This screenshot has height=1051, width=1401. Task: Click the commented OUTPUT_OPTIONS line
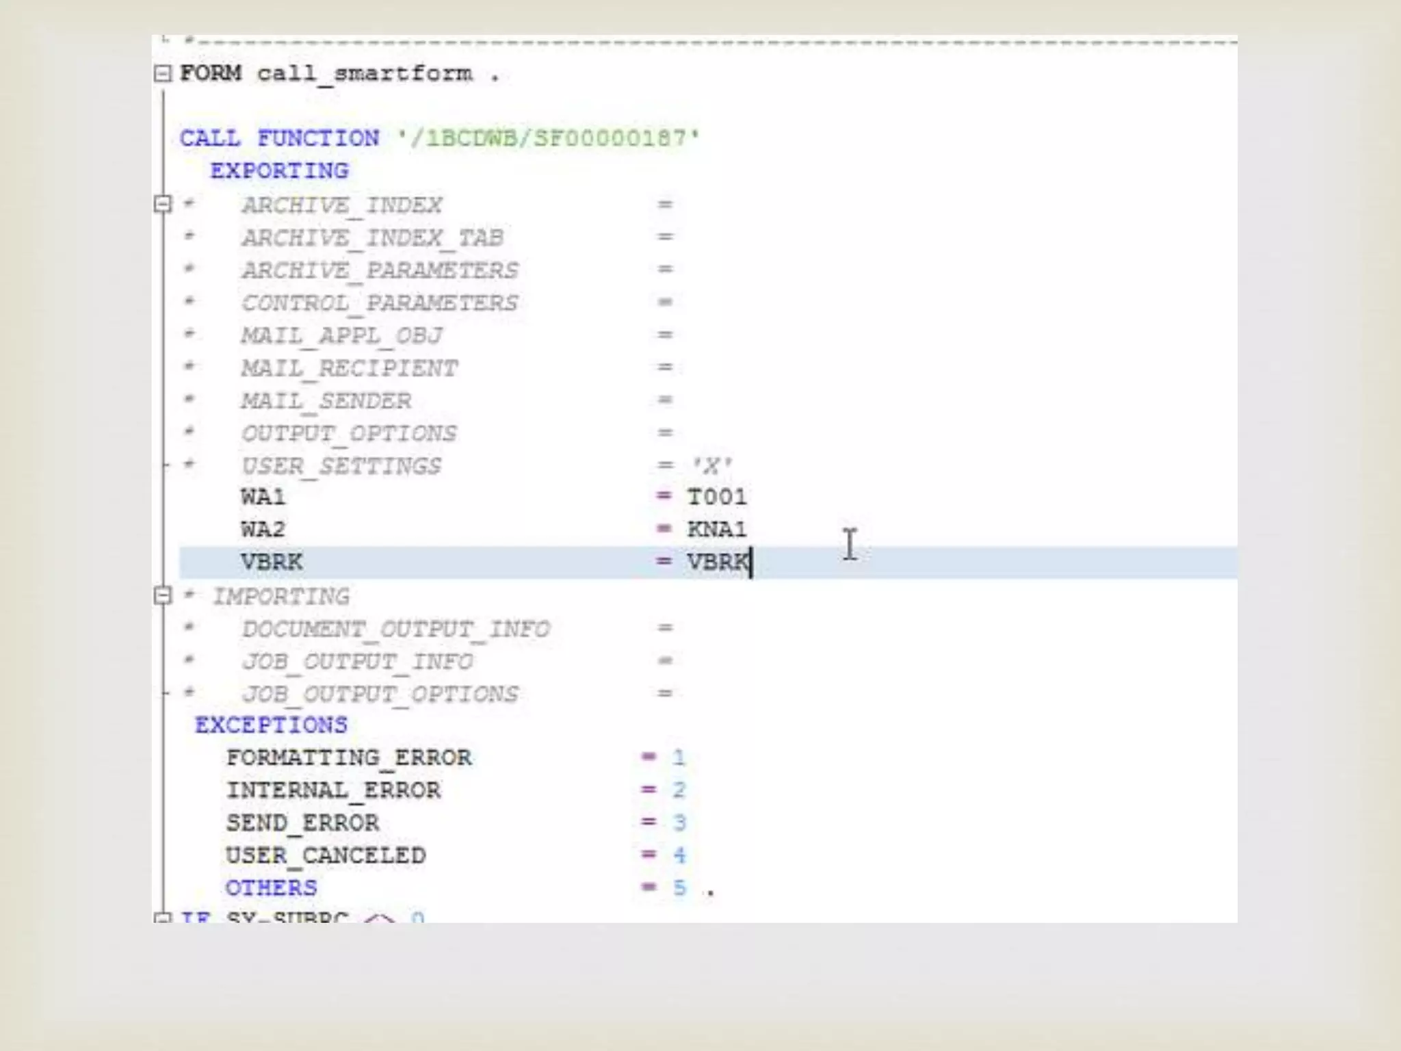pyautogui.click(x=348, y=434)
